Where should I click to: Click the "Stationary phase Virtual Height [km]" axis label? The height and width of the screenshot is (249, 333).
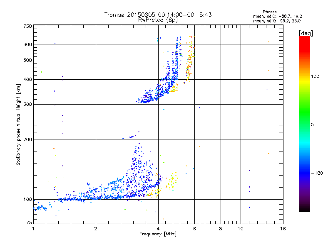(x=18, y=124)
